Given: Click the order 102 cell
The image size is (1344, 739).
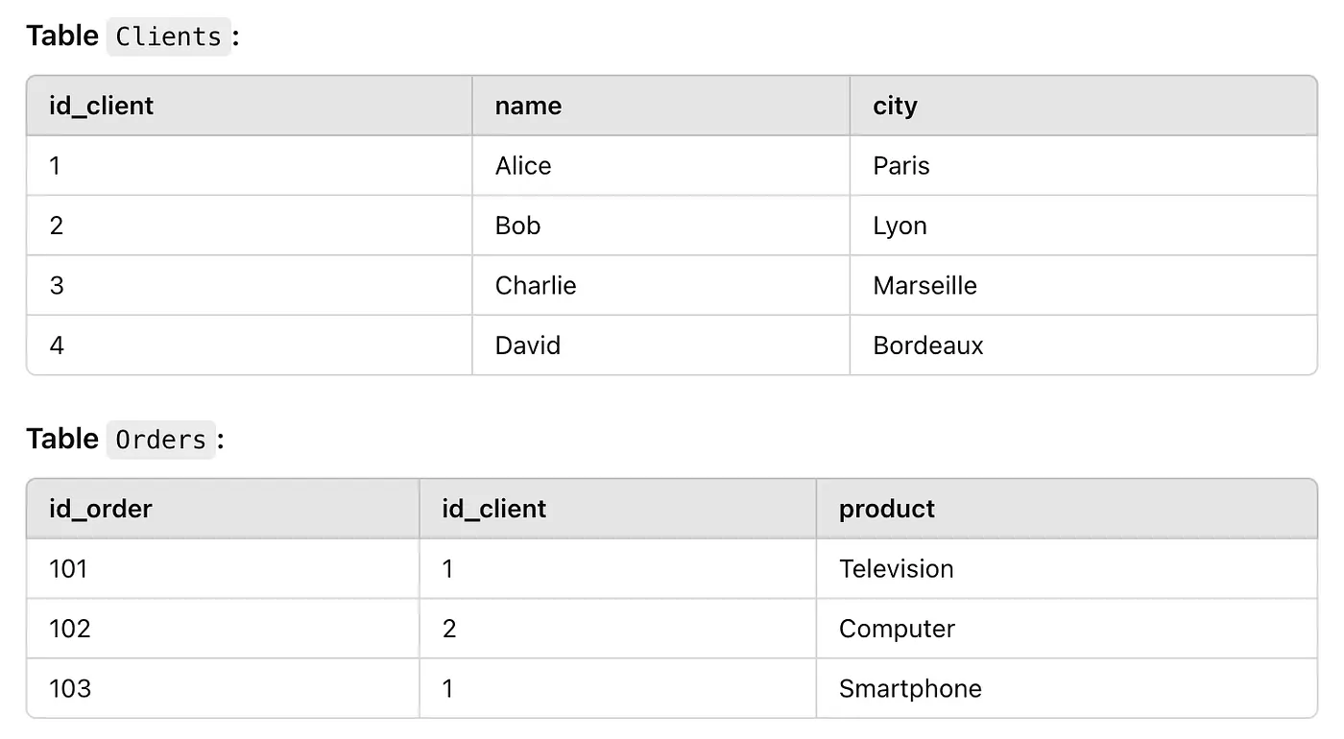Looking at the screenshot, I should pyautogui.click(x=223, y=629).
